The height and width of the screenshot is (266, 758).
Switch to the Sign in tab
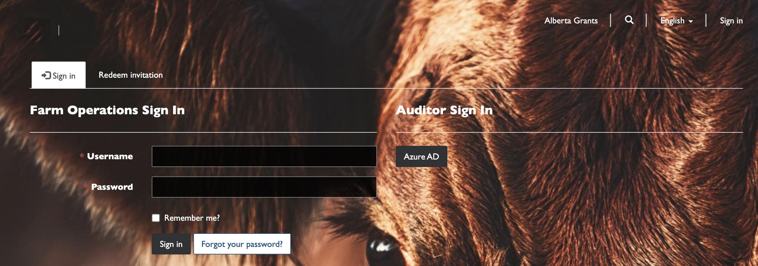point(59,75)
